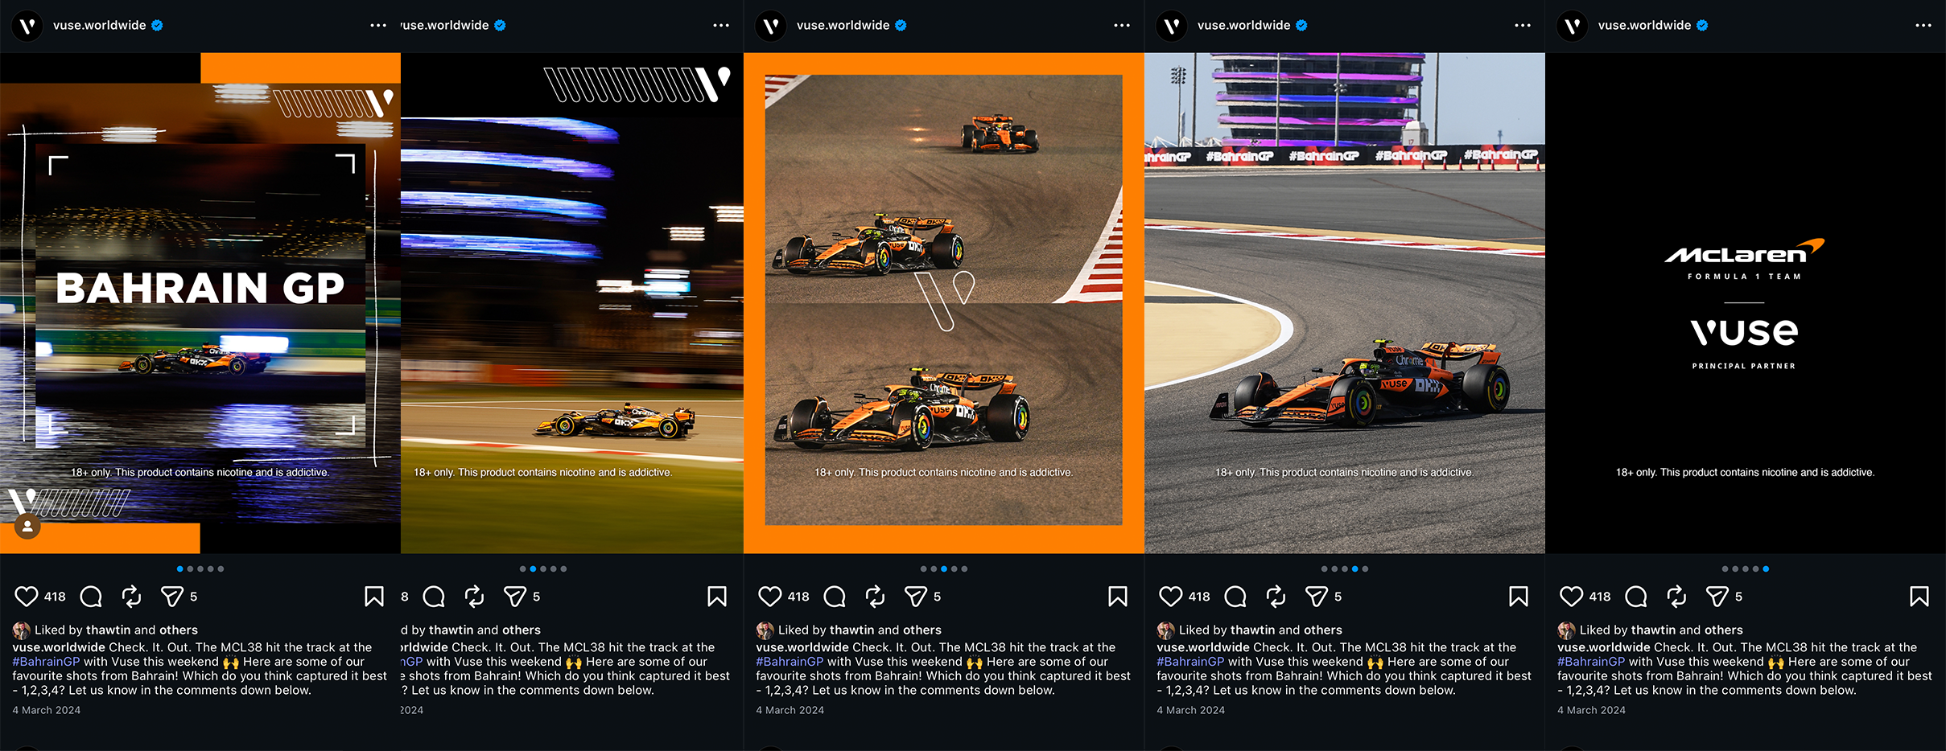Click the #BahrainGP hashtag in first caption
Screen dimensions: 1946x751
(x=46, y=662)
